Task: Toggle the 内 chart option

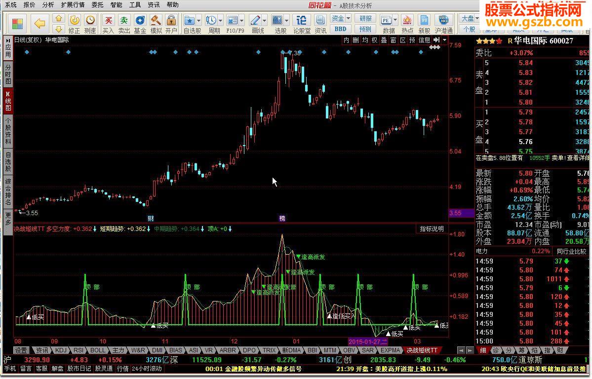Action: pos(346,40)
